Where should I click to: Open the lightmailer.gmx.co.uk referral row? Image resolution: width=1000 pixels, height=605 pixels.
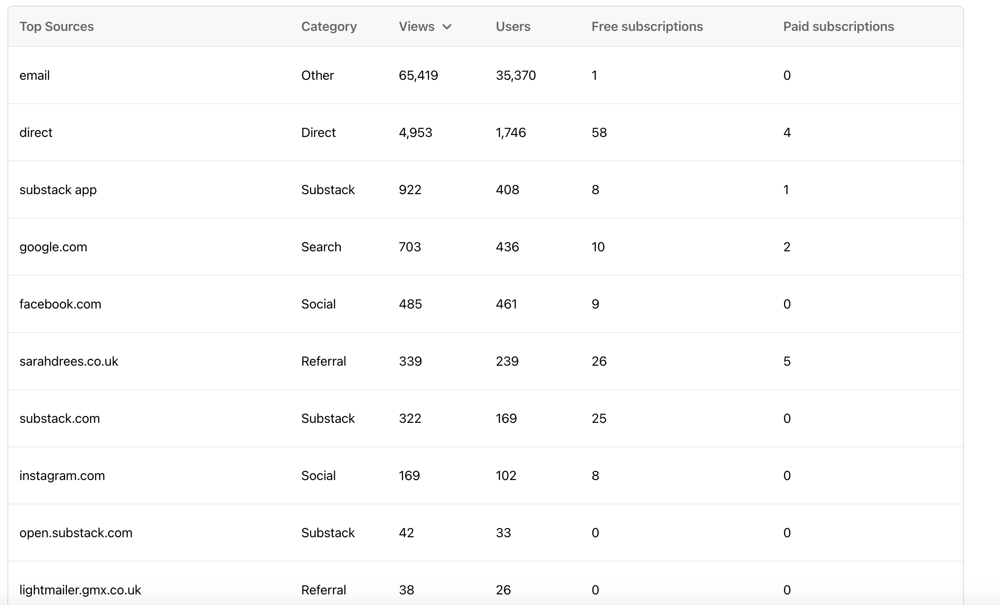[x=80, y=590]
